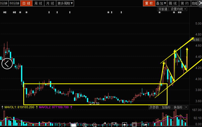The image size is (202, 127).
Task: Click the 3.53 low price label
Action: (x=96, y=103)
